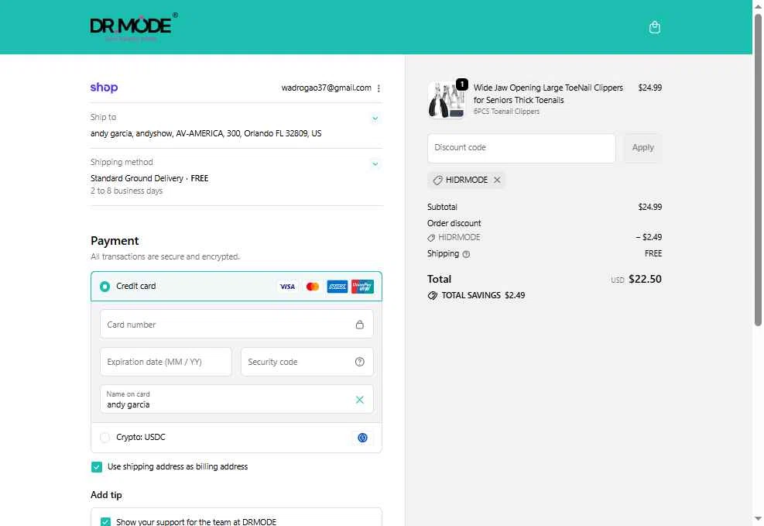This screenshot has width=764, height=526.
Task: Click the Orlando FL shipping address text
Action: coord(206,133)
